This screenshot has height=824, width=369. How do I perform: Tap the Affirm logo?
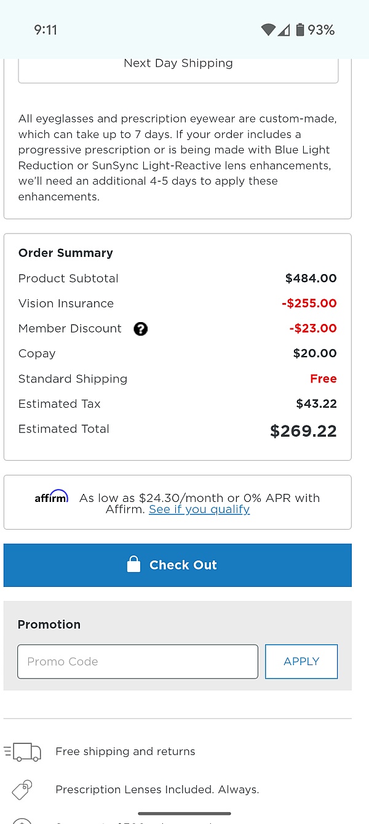pyautogui.click(x=52, y=498)
